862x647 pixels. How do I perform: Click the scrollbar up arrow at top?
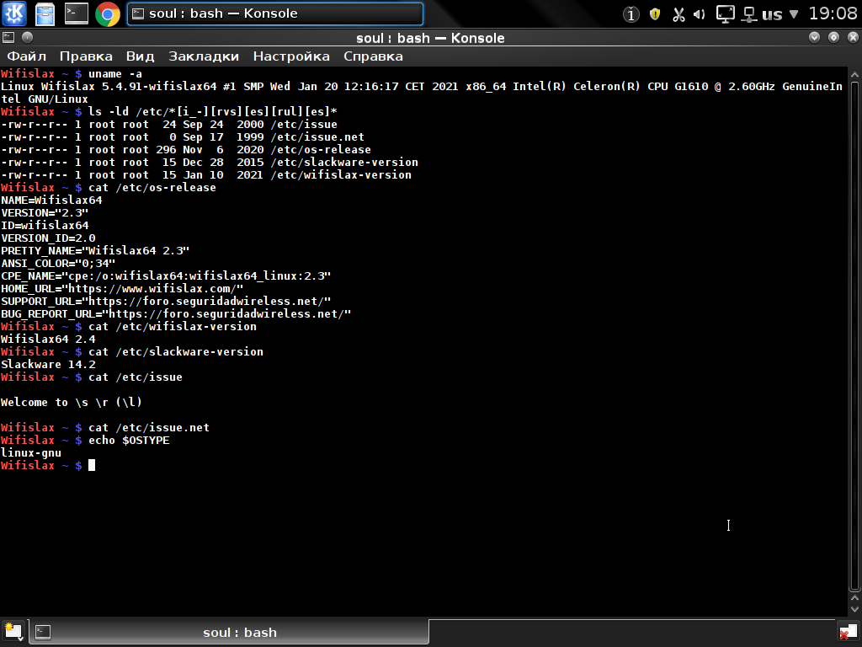pos(854,74)
